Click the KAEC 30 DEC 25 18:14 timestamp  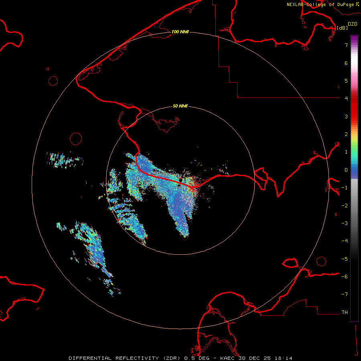point(256,358)
